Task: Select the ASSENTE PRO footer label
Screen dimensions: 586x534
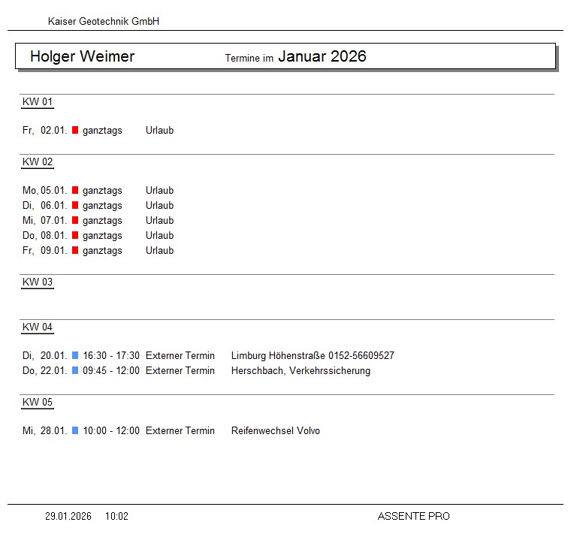Action: click(x=413, y=516)
